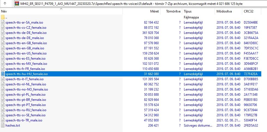This screenshot has height=132, width=267.
Task: Click disc icon of speech-tts-de-DE_female.iso
Action: point(3,33)
